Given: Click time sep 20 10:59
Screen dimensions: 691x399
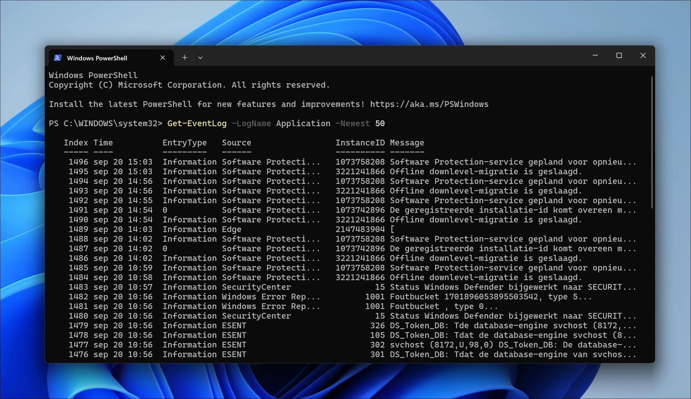Looking at the screenshot, I should click(x=123, y=268).
